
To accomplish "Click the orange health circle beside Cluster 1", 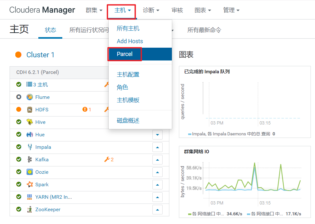I will click(x=18, y=54).
